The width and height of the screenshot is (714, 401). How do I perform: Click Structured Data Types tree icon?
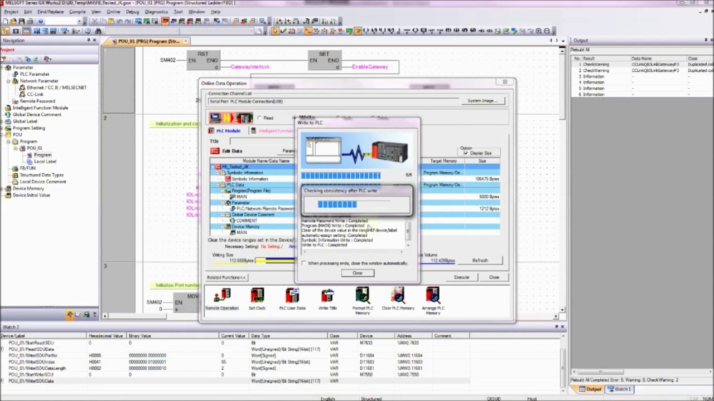point(15,175)
